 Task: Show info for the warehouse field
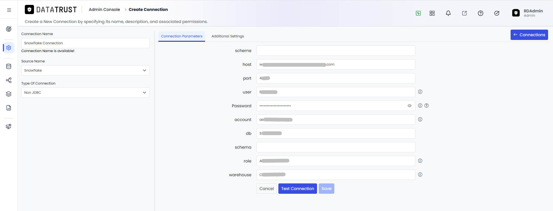[420, 174]
